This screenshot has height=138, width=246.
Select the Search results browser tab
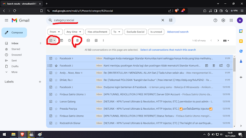(x=22, y=3)
